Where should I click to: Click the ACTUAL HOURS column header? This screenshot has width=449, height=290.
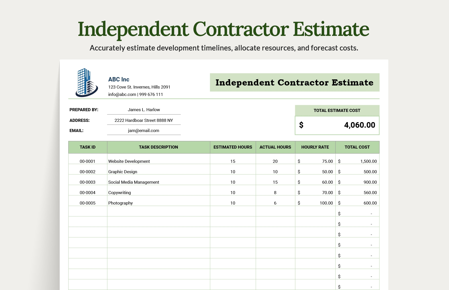tap(275, 147)
